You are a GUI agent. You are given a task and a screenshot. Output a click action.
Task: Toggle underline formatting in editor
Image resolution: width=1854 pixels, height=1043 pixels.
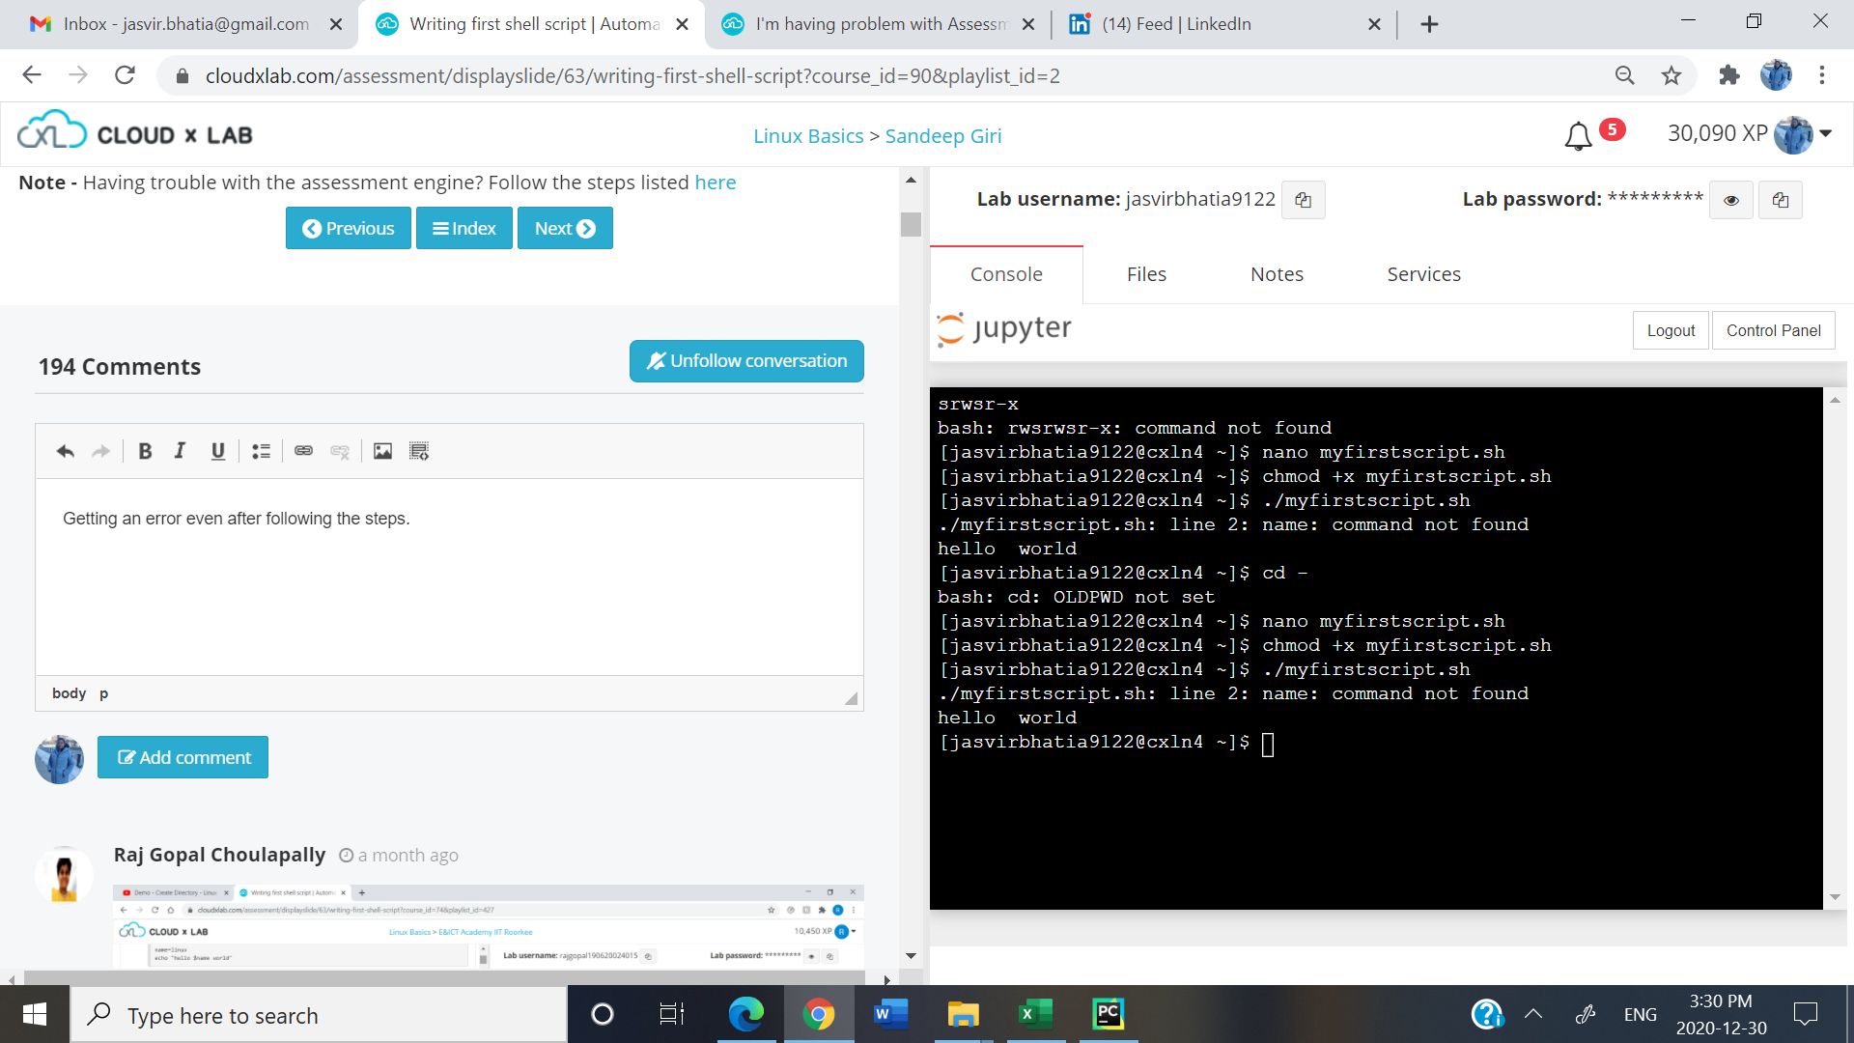217,451
